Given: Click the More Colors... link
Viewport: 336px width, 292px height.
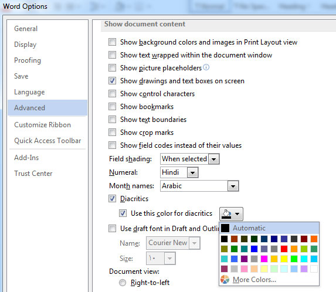Looking at the screenshot, I should (x=254, y=280).
